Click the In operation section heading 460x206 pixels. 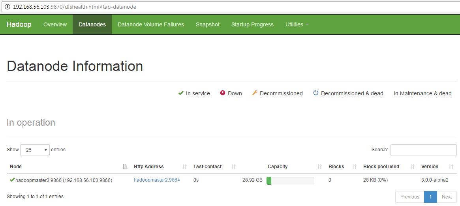coord(31,122)
